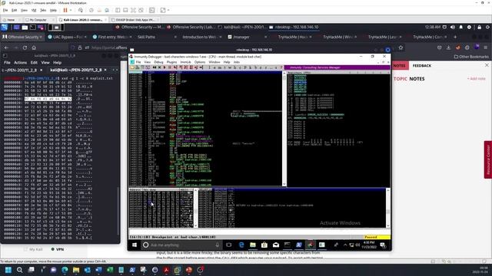Open the Immunity Debugger Plugins menu

171,62
